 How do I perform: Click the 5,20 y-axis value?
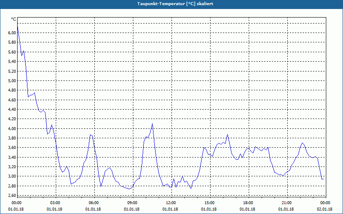tap(12, 71)
